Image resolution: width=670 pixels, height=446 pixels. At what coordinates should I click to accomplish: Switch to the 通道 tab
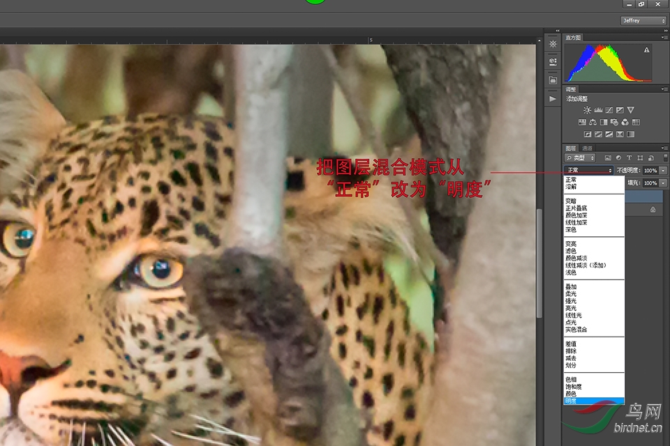(588, 148)
